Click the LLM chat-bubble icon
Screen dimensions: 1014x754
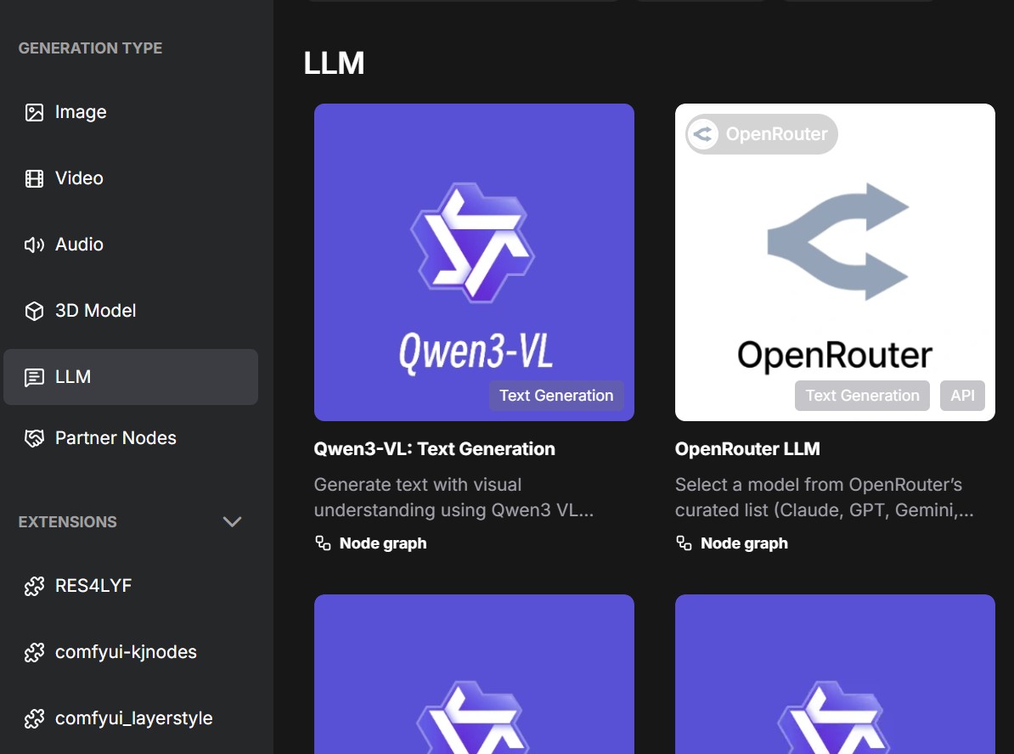click(x=34, y=377)
